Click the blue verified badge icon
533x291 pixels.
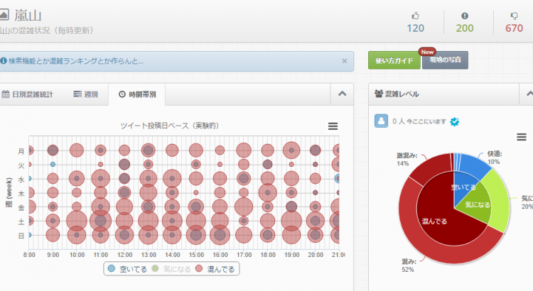[455, 121]
